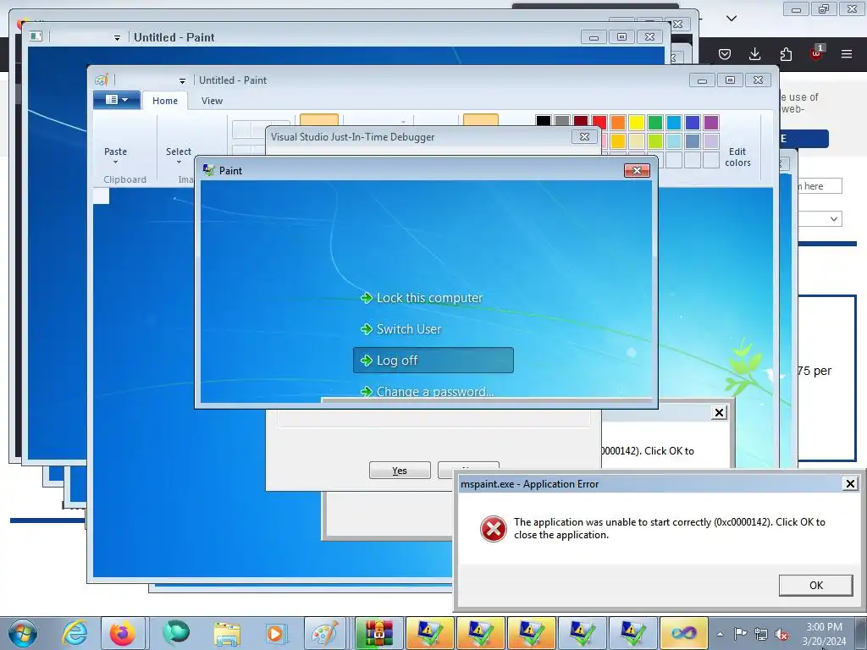Pick the lavender color swatch
Image resolution: width=867 pixels, height=650 pixels.
(711, 141)
